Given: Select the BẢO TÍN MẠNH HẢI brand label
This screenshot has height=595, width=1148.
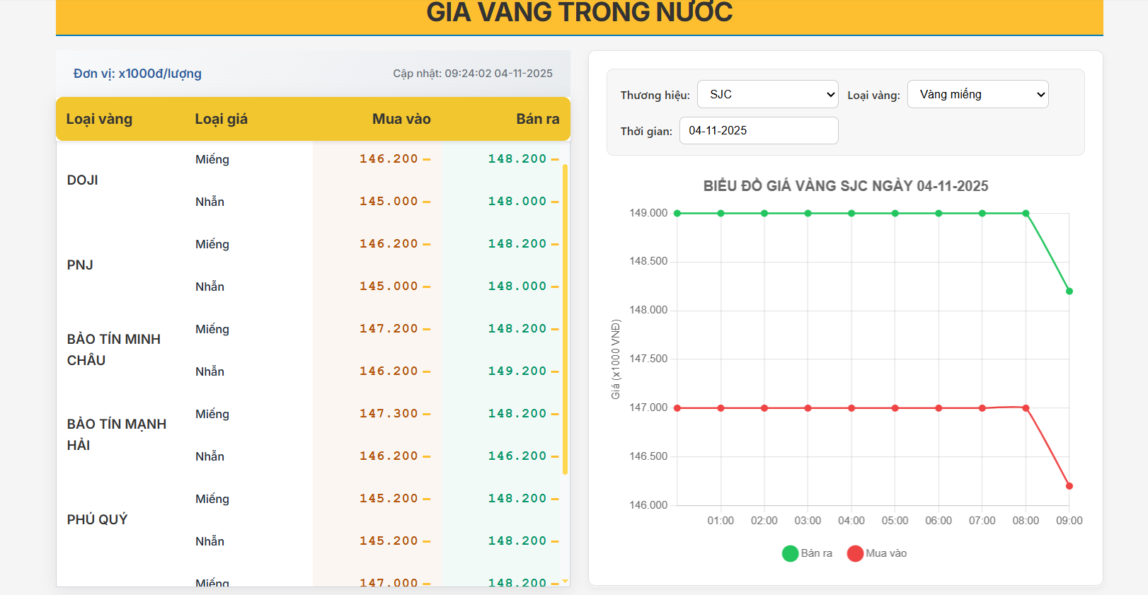Looking at the screenshot, I should click(x=117, y=434).
